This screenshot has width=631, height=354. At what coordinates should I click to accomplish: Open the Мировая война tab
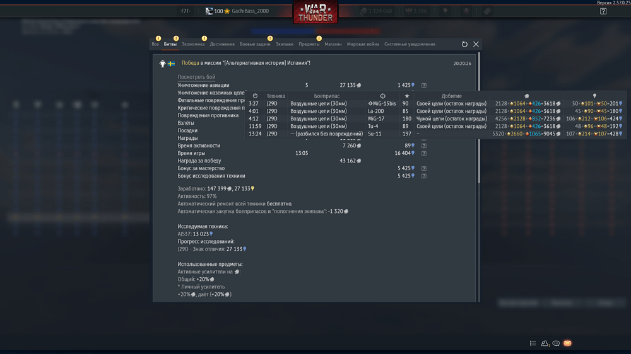363,44
